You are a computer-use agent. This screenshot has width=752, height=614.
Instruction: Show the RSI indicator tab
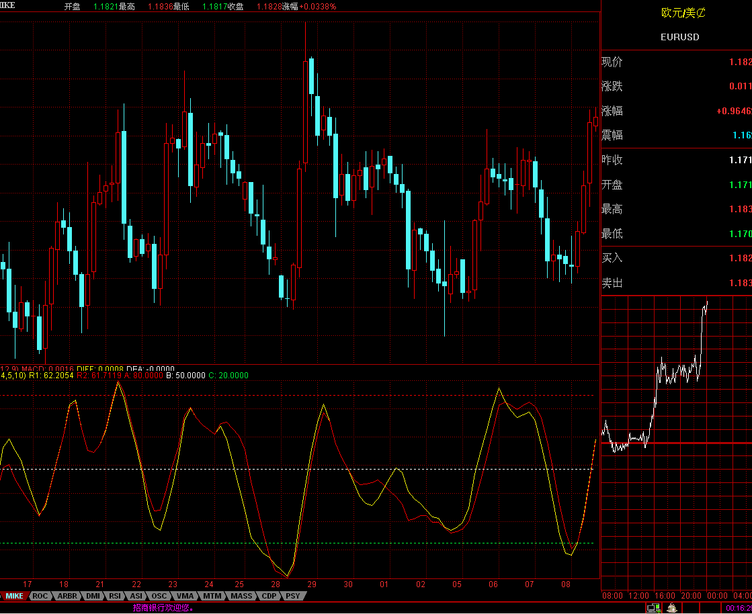115,596
